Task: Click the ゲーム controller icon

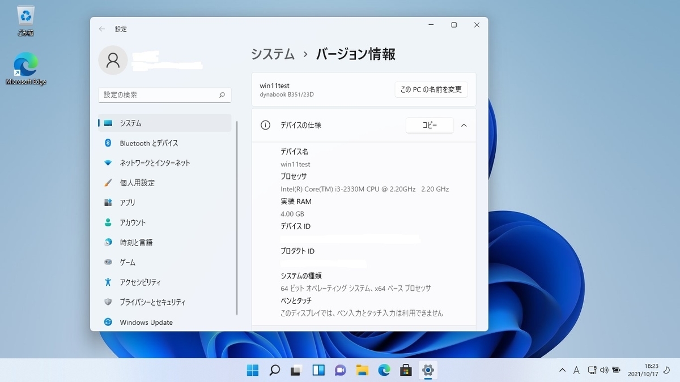Action: click(x=108, y=262)
